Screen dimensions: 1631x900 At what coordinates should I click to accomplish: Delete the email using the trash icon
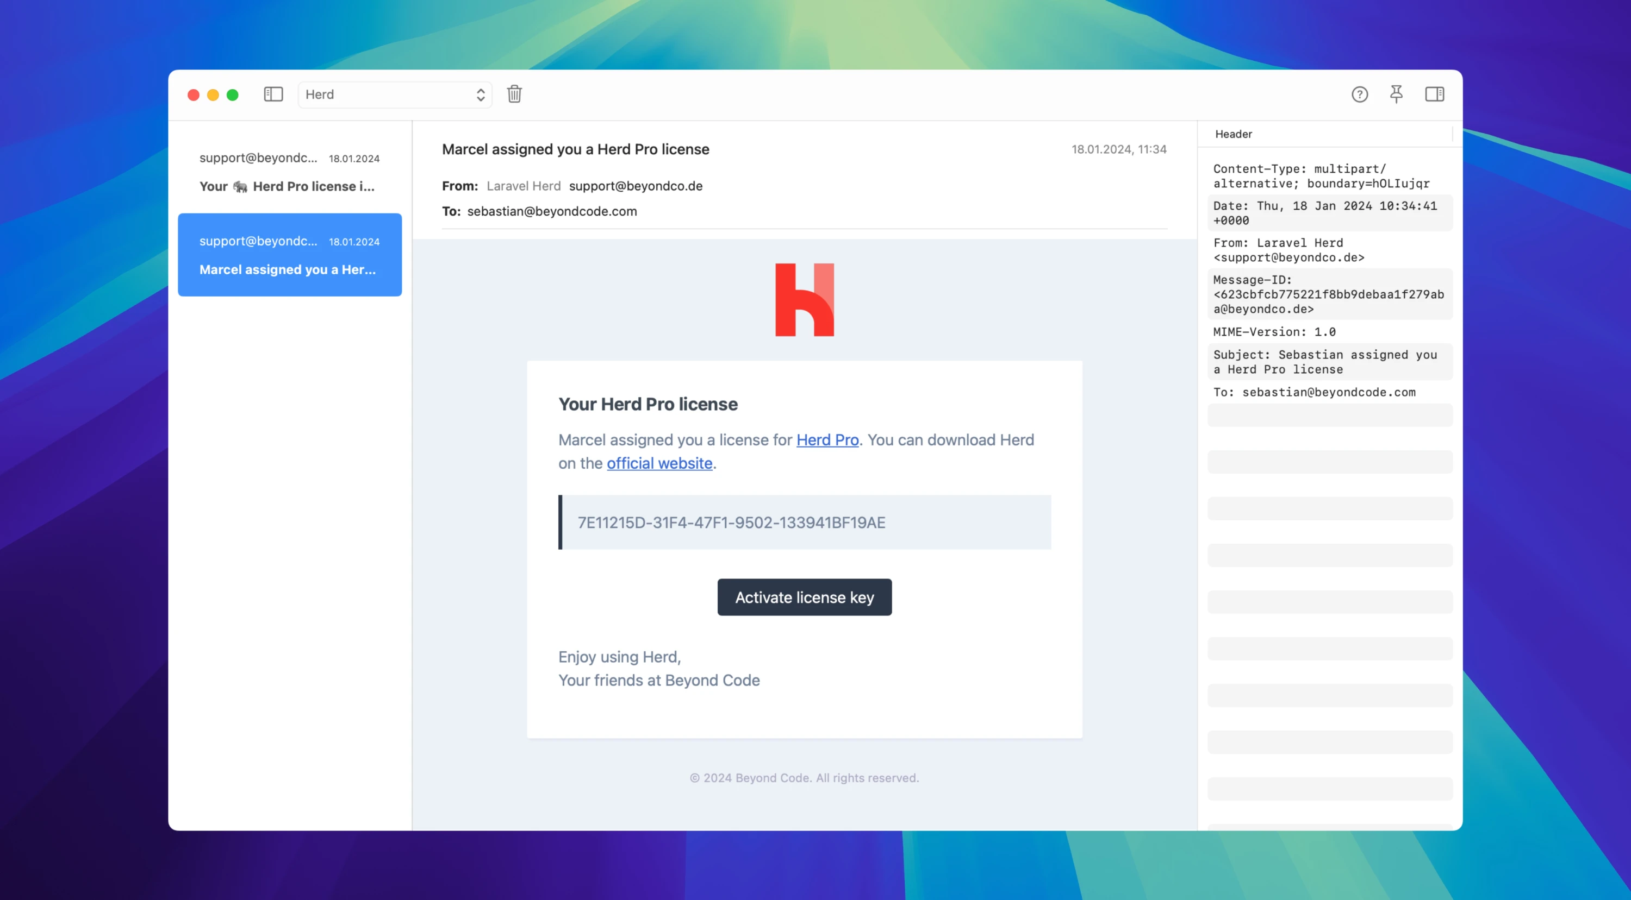514,95
